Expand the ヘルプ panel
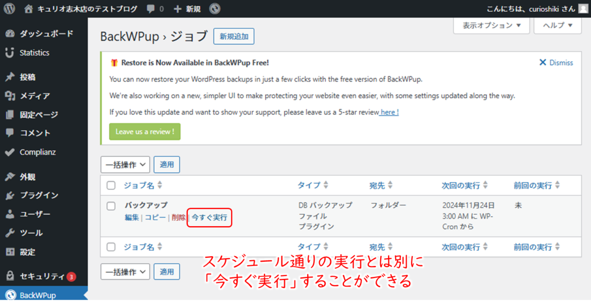591x305 pixels. tap(558, 25)
